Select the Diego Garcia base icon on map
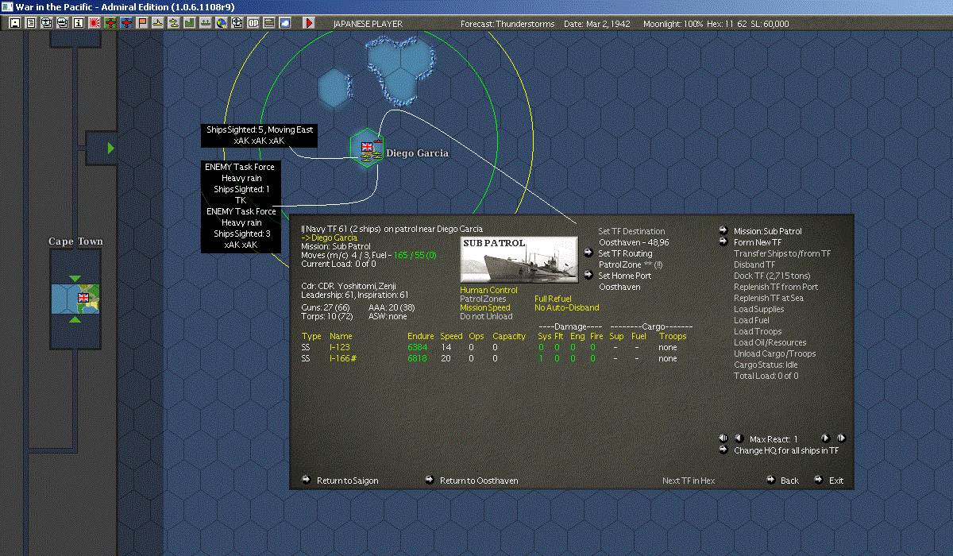Image resolution: width=953 pixels, height=556 pixels. [x=367, y=148]
